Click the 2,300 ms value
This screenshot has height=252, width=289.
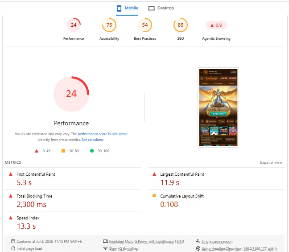tap(31, 204)
